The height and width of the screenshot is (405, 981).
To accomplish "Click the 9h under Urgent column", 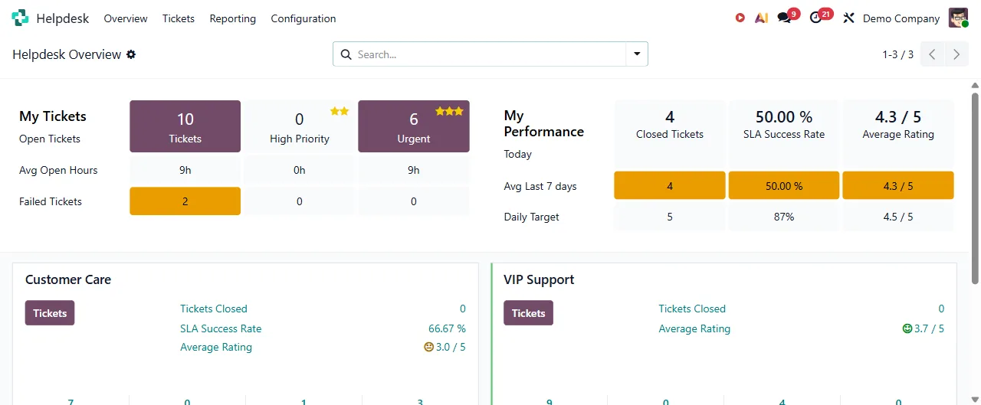I will click(x=414, y=170).
